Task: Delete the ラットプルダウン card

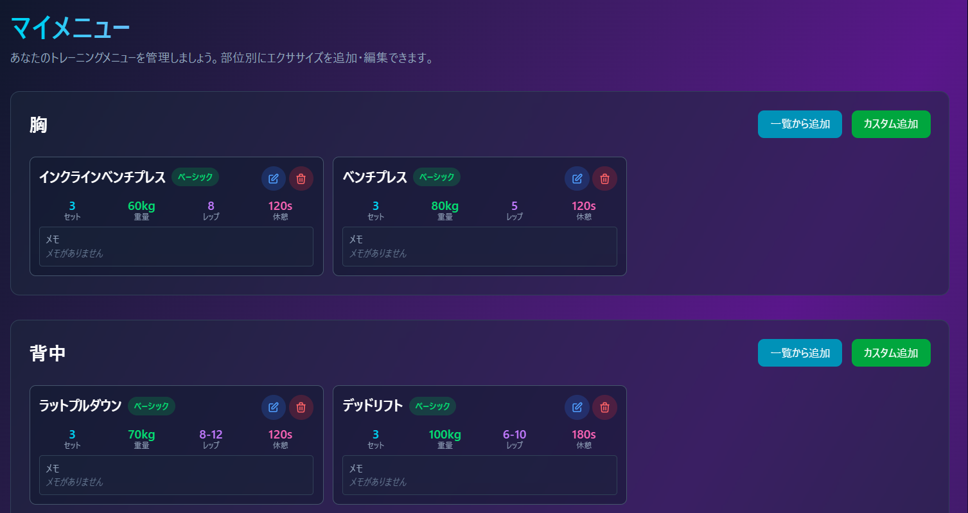Action: click(301, 407)
